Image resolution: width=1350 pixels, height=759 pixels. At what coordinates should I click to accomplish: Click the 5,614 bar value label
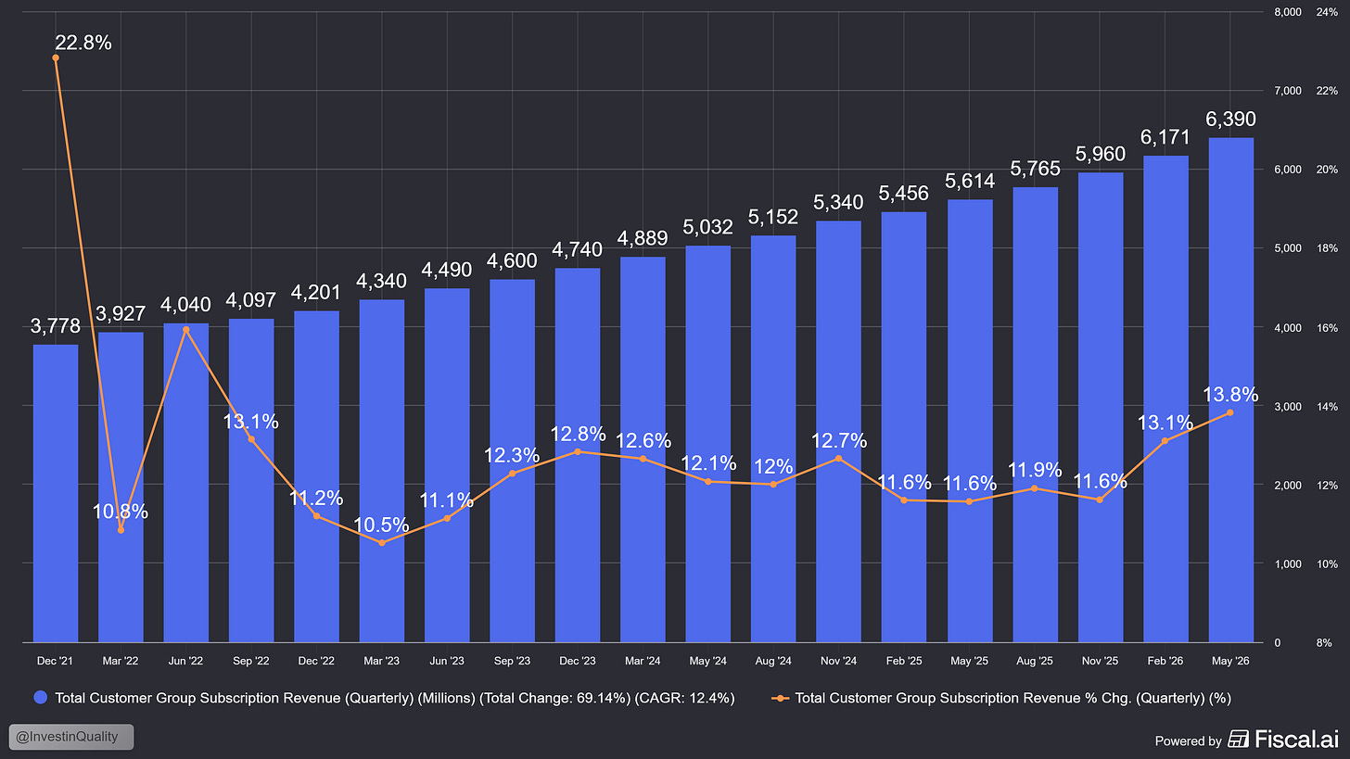click(x=969, y=182)
